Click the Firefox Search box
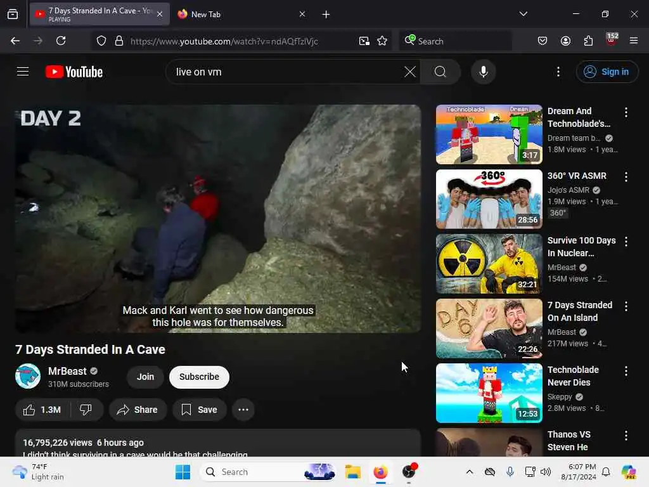The width and height of the screenshot is (649, 487). click(455, 41)
